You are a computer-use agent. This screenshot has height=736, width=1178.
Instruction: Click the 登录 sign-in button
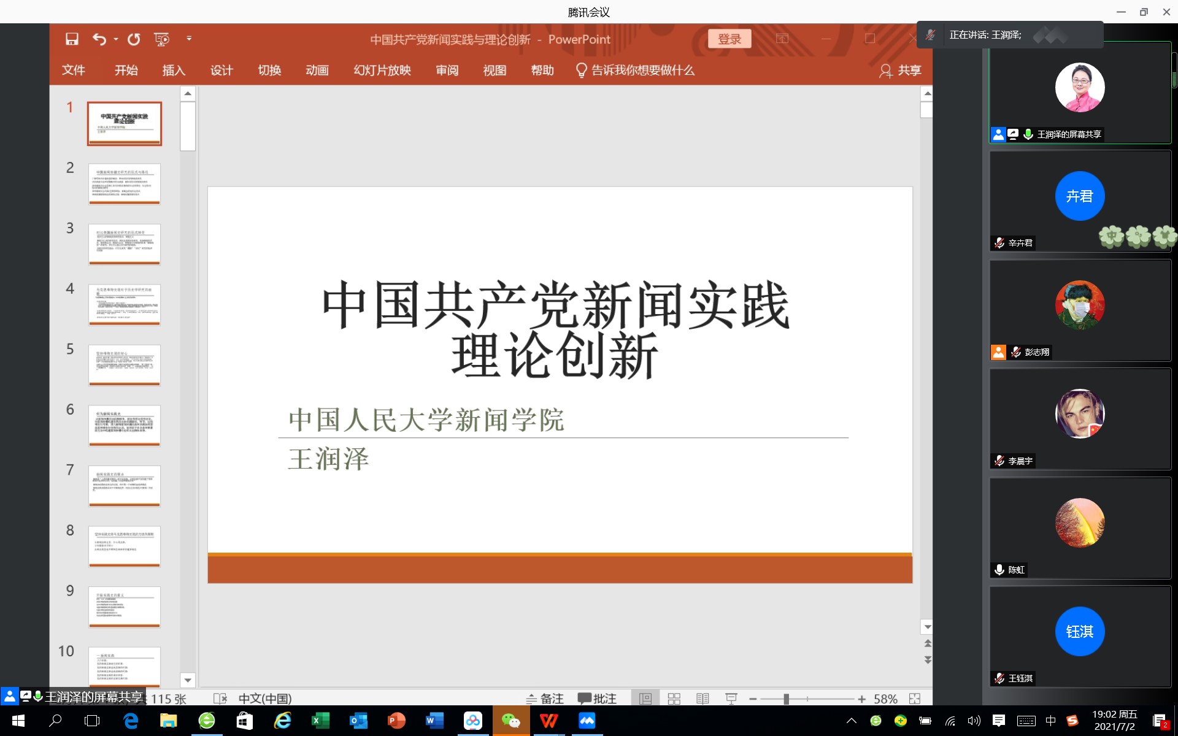point(729,39)
